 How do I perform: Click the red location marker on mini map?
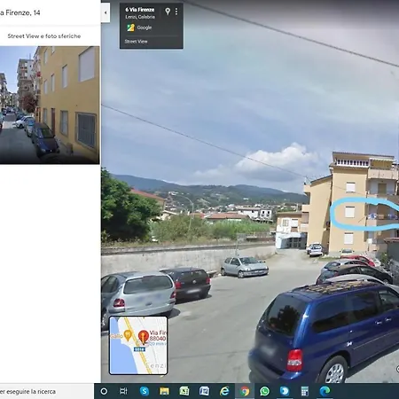point(144,337)
